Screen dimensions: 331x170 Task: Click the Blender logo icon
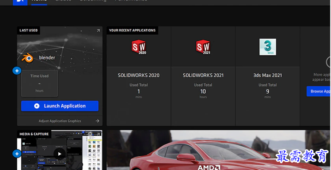click(x=28, y=58)
